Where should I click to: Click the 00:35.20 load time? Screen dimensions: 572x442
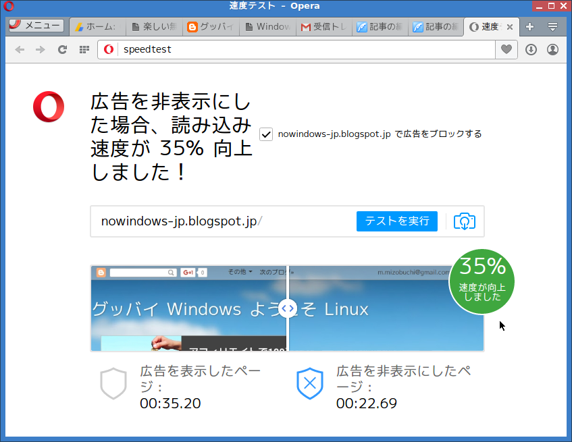(170, 404)
